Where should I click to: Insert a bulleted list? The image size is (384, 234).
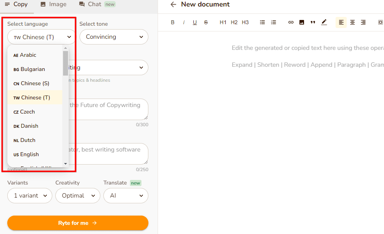coord(263,22)
